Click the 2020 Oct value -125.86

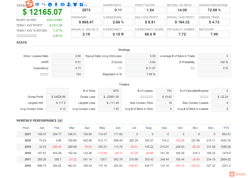179,140
